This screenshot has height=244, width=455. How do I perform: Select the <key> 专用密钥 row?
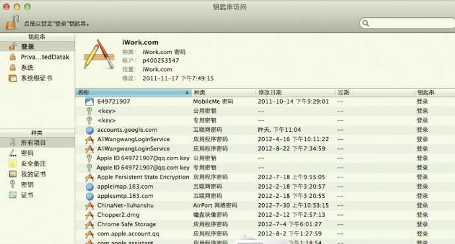pyautogui.click(x=265, y=120)
